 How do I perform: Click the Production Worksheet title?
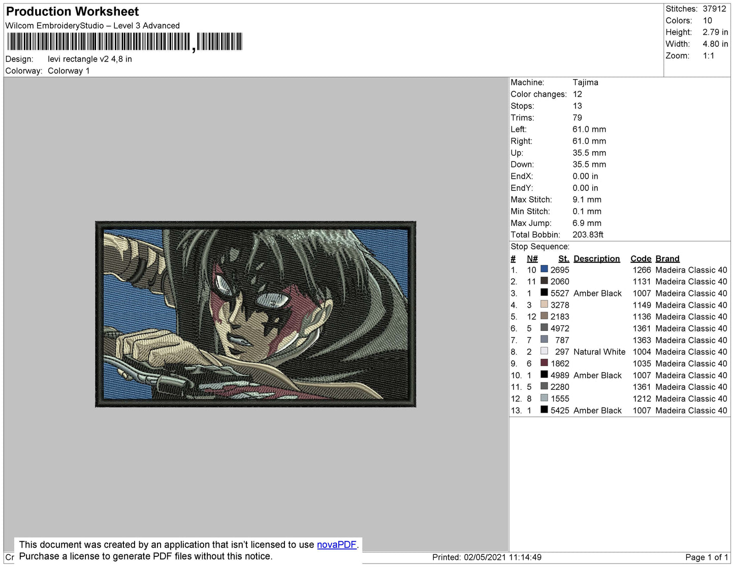72,12
